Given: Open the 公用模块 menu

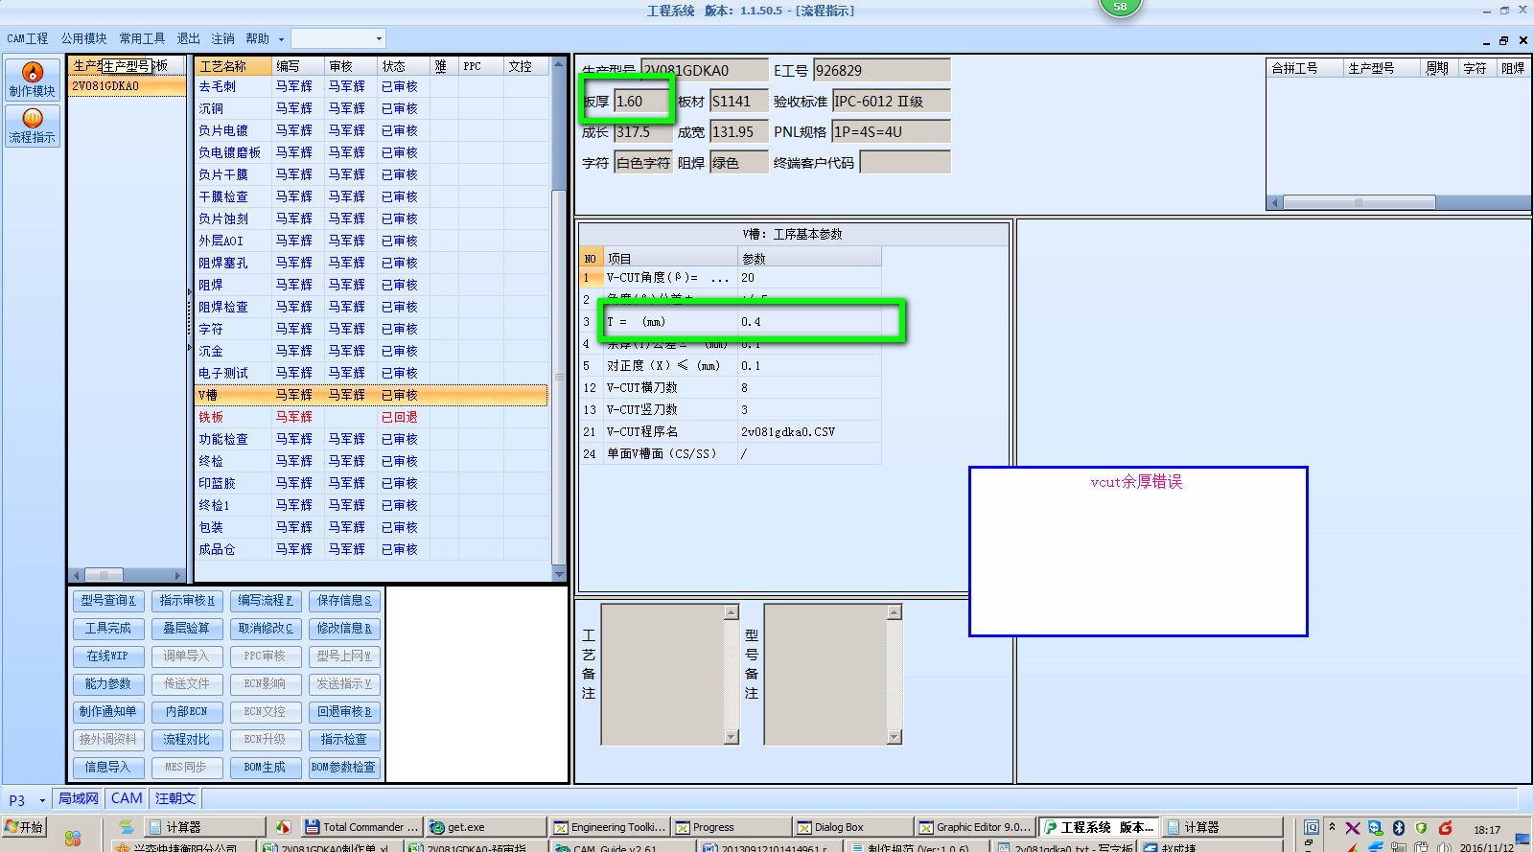Looking at the screenshot, I should click(x=84, y=38).
